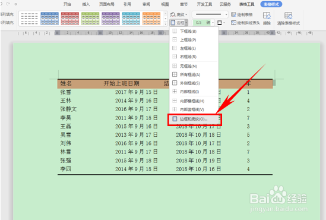
Task: Open the 引用 tab
Action: click(x=127, y=4)
